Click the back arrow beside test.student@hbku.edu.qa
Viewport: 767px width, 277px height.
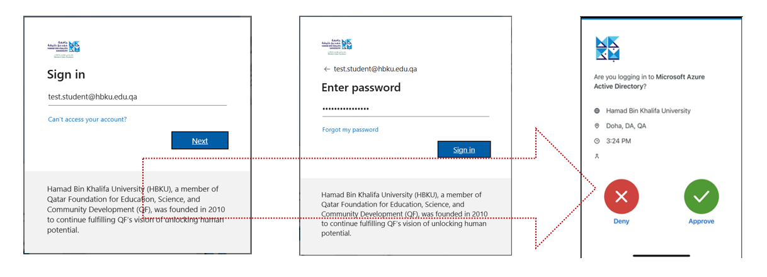pos(327,69)
